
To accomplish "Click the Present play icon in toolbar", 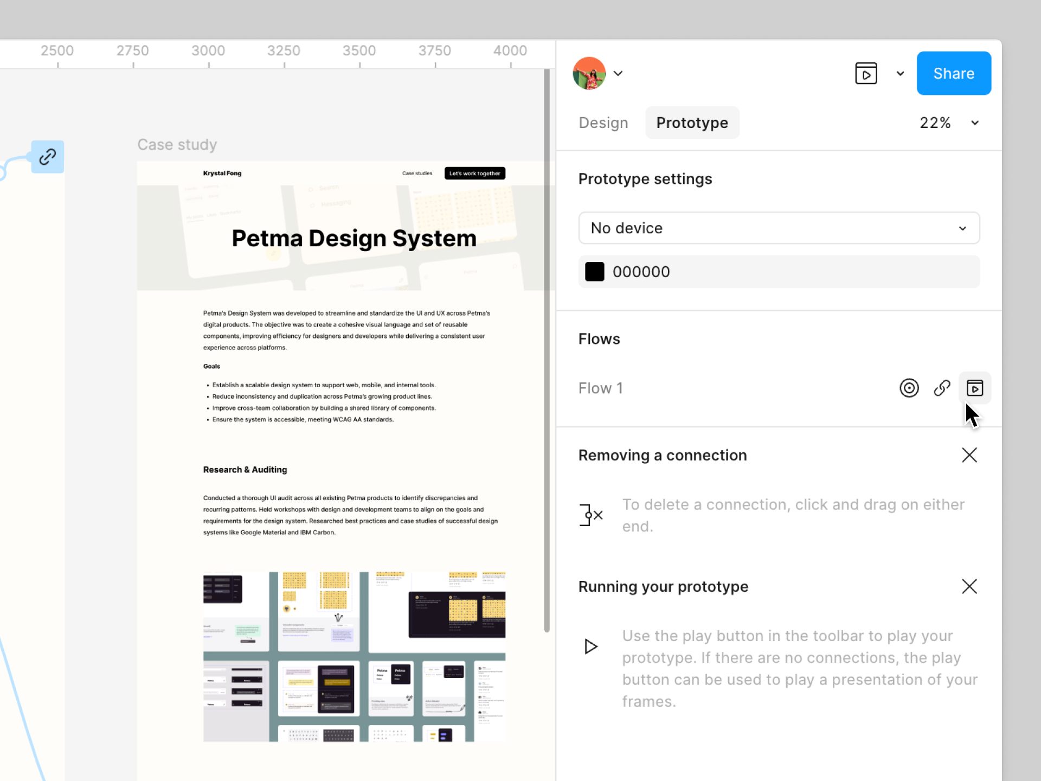I will [866, 73].
